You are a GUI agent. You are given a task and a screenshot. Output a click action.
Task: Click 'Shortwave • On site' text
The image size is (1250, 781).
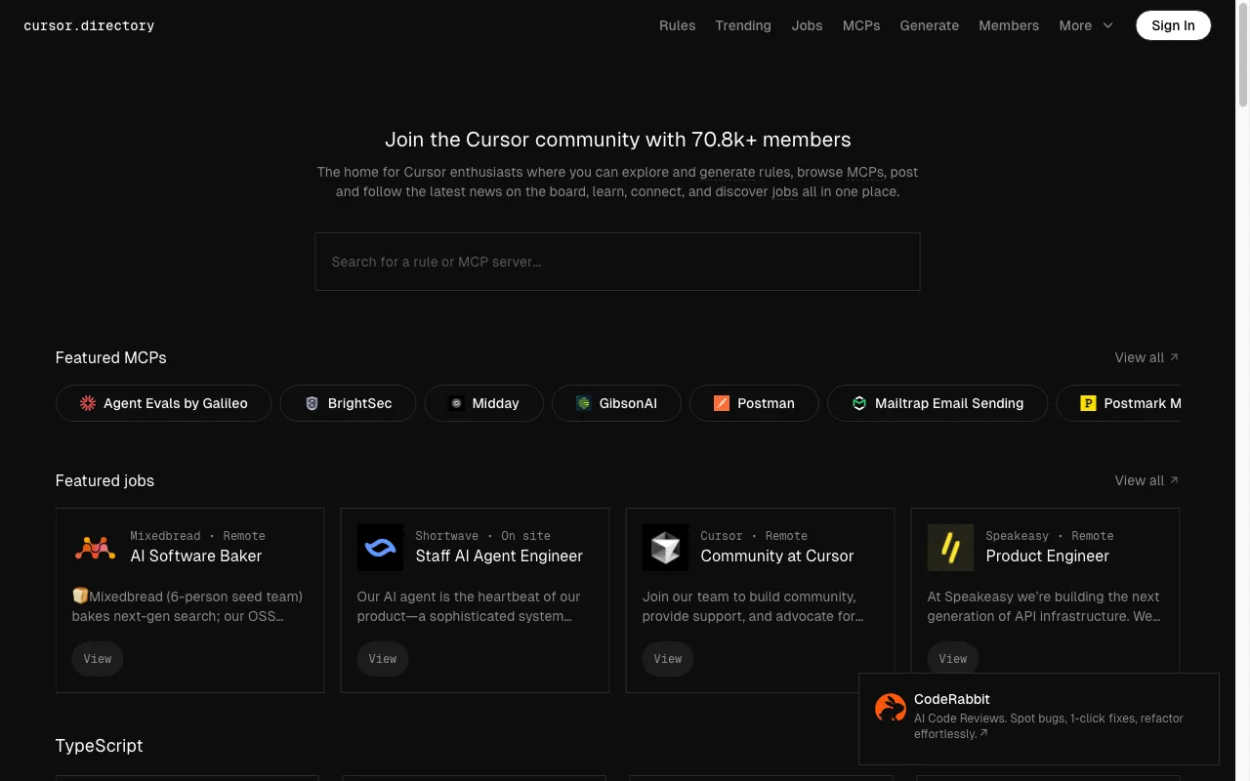(x=482, y=536)
